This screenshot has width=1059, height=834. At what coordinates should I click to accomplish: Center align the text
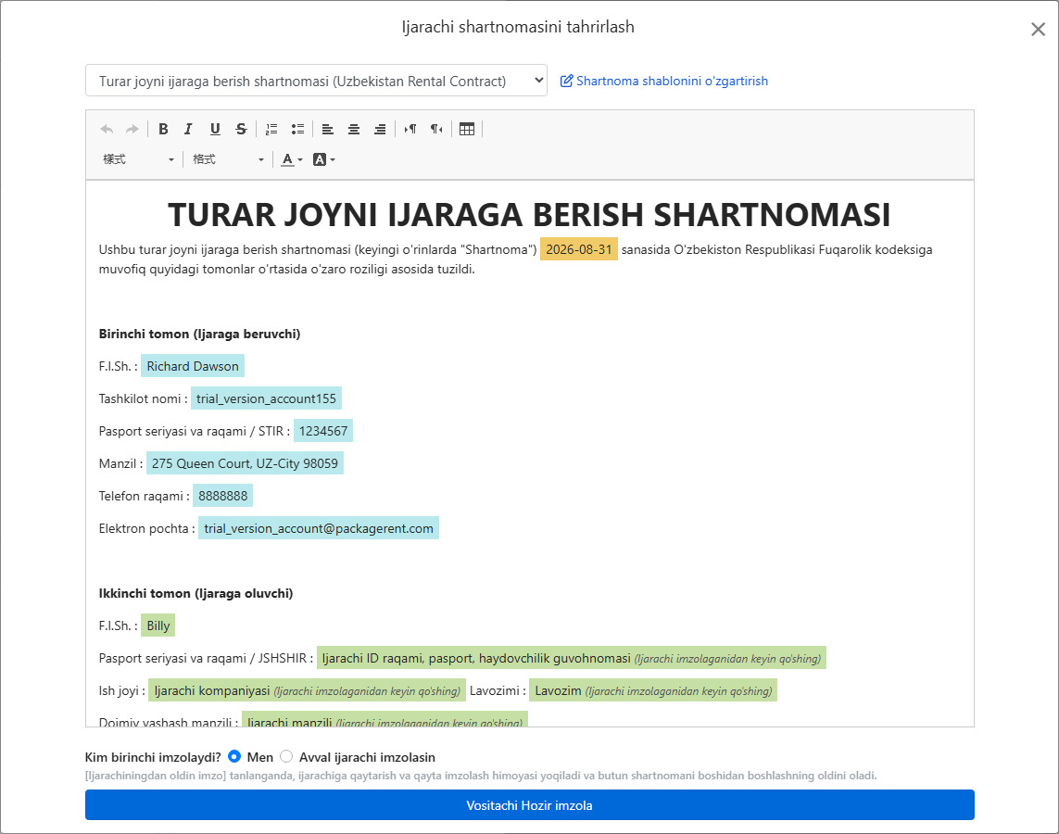tap(354, 129)
